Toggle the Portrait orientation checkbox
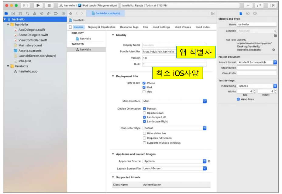This screenshot has width=282, height=194. pos(144,109)
